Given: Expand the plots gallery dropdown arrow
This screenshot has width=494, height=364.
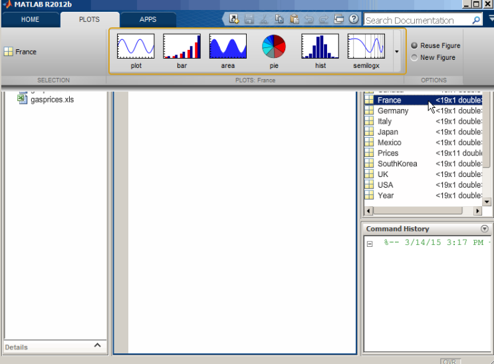Looking at the screenshot, I should [x=397, y=52].
